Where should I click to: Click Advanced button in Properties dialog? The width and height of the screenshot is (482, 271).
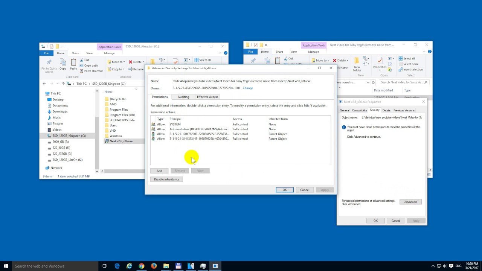(x=410, y=202)
